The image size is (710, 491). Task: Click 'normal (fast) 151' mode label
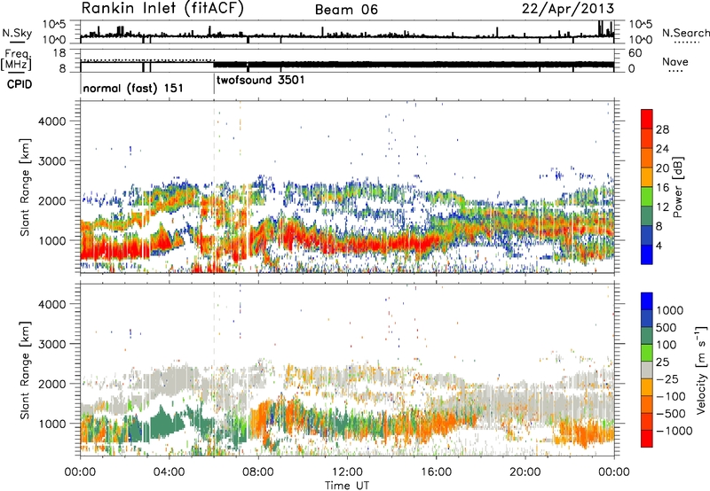[133, 88]
